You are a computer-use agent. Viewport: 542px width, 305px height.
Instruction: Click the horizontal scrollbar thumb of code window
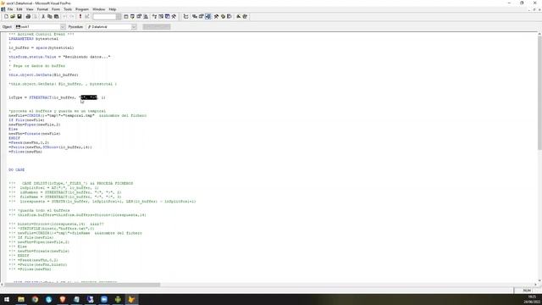pyautogui.click(x=82, y=285)
